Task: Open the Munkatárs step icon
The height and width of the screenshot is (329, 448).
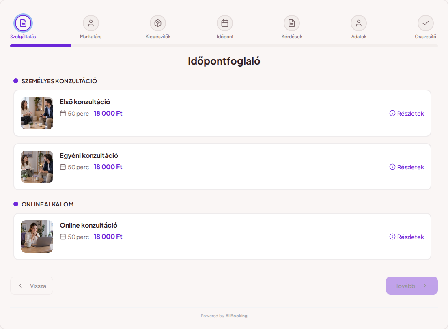Action: point(91,23)
